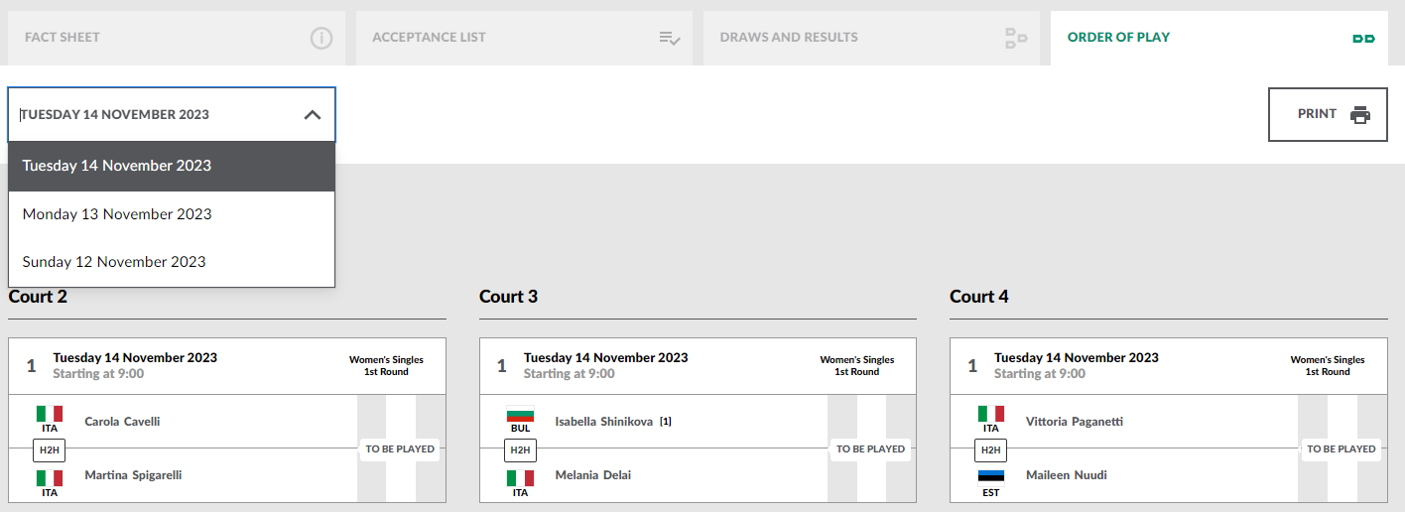
Task: Click the Acceptance List checklist icon
Action: tap(670, 38)
